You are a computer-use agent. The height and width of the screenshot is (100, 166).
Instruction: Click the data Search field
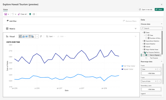pos(152,28)
